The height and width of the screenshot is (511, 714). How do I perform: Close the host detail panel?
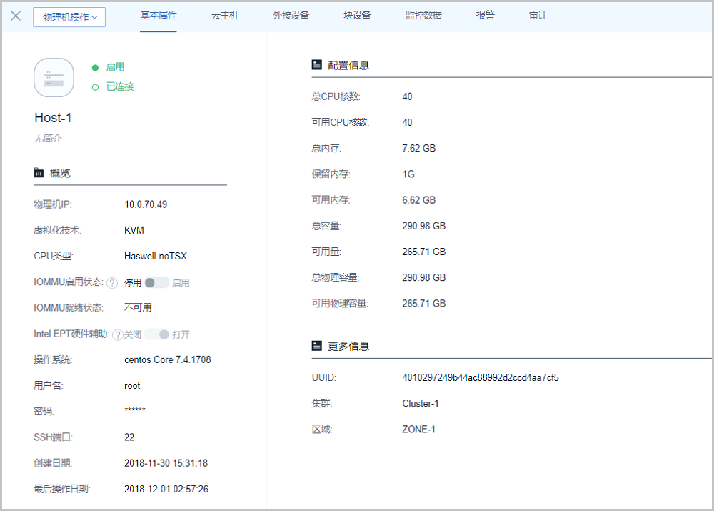16,16
